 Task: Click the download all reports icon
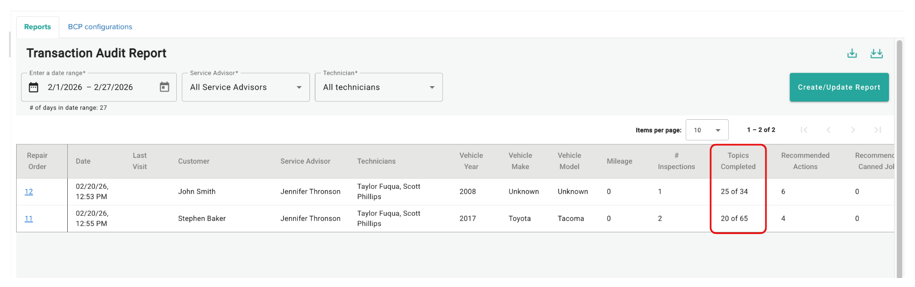coord(876,53)
